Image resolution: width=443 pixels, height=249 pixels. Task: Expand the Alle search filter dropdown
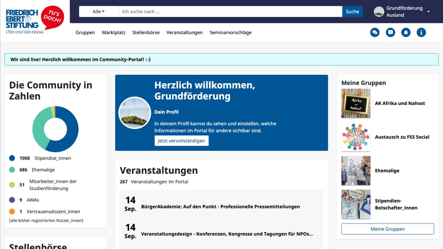coord(99,12)
